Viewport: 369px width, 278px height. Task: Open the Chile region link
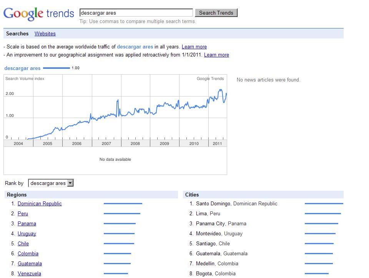(23, 244)
